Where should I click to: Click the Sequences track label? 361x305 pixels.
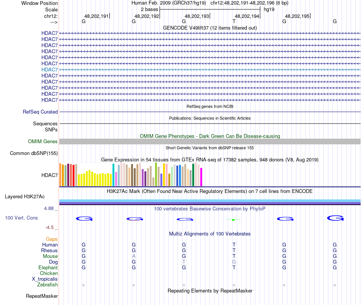(x=45, y=123)
